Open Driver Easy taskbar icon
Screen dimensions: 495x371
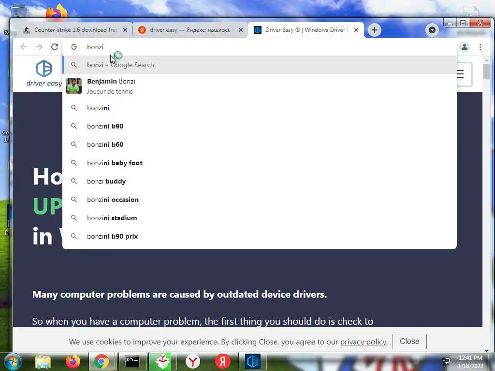(x=252, y=361)
